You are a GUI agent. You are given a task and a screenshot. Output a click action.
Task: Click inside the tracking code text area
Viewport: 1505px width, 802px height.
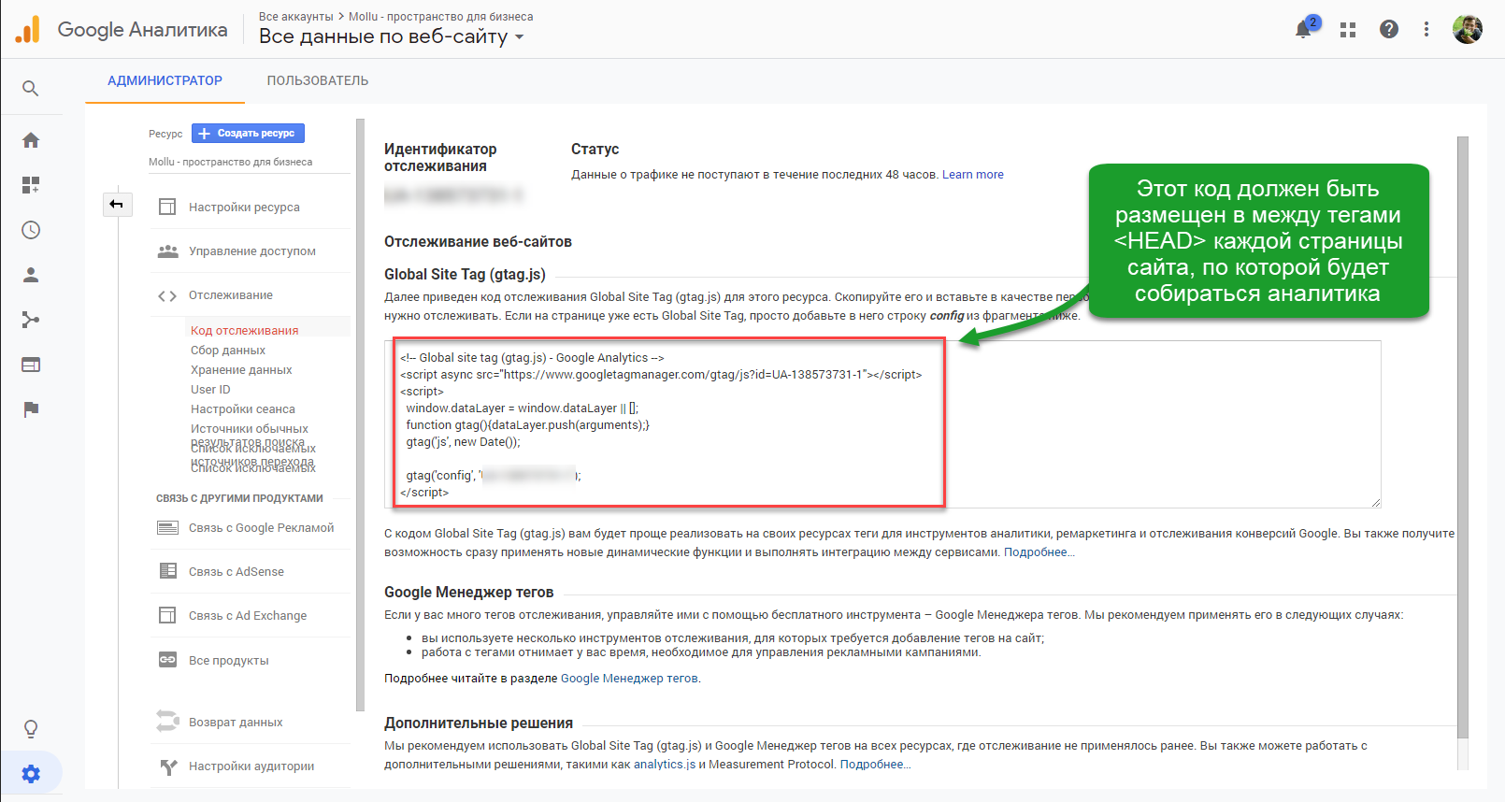click(882, 424)
